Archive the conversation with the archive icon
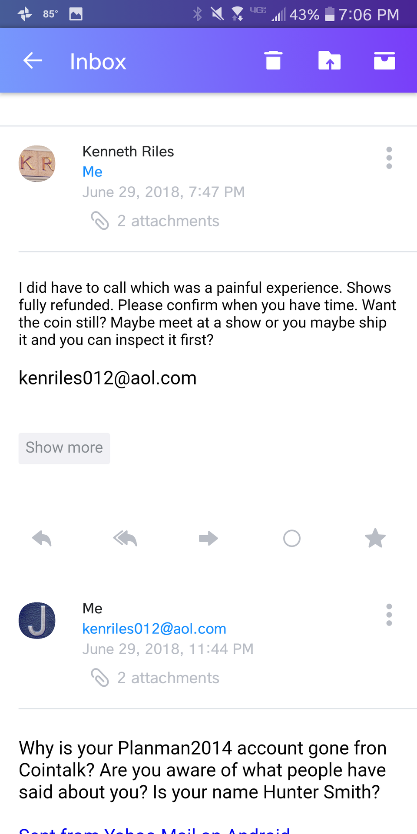This screenshot has height=834, width=417. 384,61
